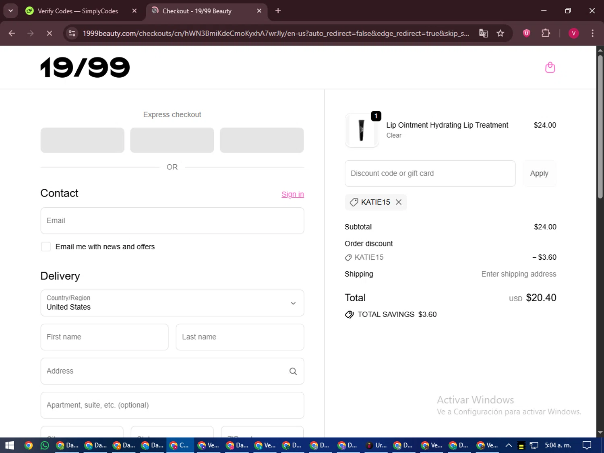Click the Lip Ointment product thumbnail

click(x=362, y=130)
